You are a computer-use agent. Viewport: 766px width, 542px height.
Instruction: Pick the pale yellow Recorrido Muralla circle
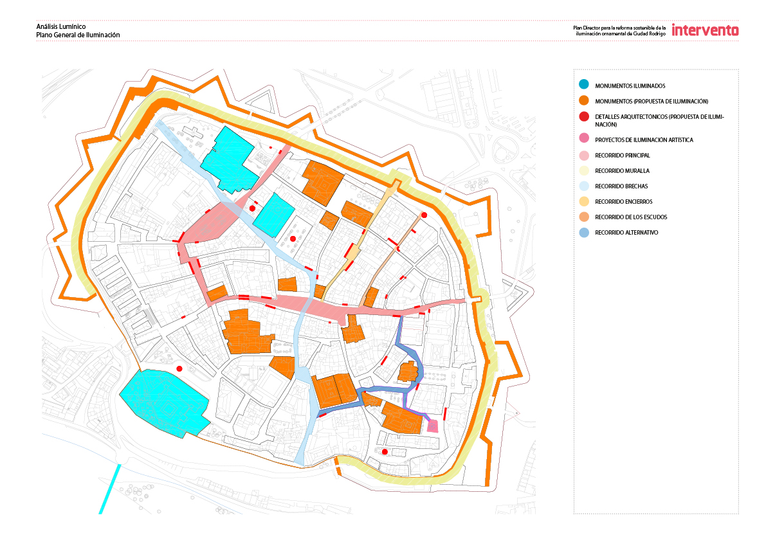tap(584, 170)
